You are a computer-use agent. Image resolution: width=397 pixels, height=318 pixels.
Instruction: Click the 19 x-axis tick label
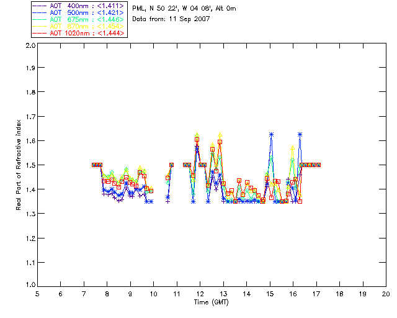(x=363, y=294)
